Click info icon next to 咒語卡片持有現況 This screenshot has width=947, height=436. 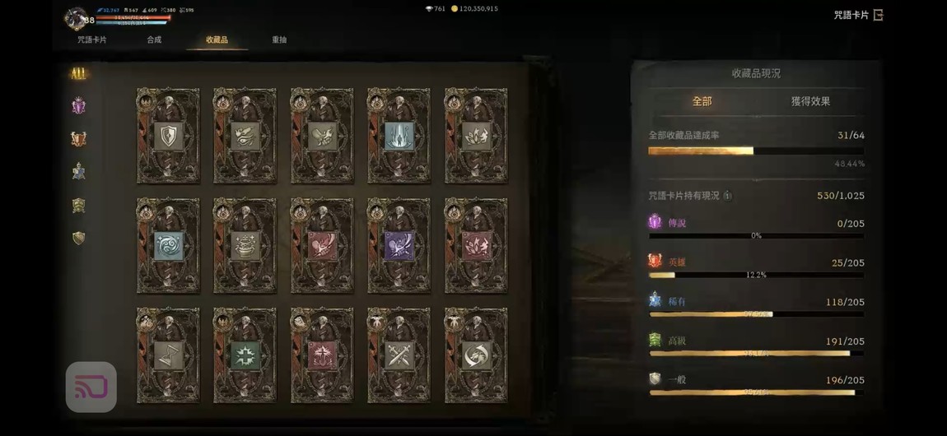(728, 196)
